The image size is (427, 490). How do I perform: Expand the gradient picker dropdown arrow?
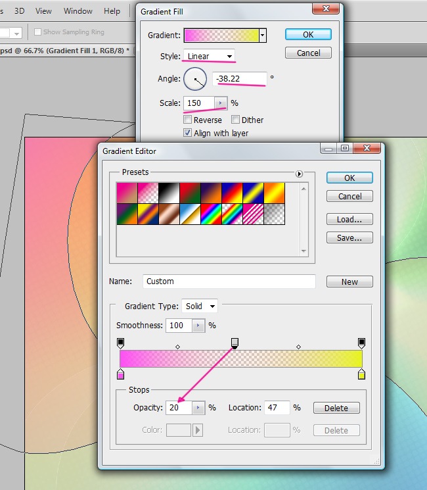point(263,36)
